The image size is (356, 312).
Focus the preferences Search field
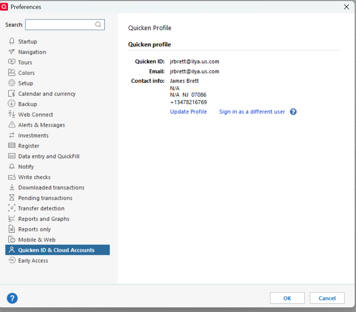(65, 24)
